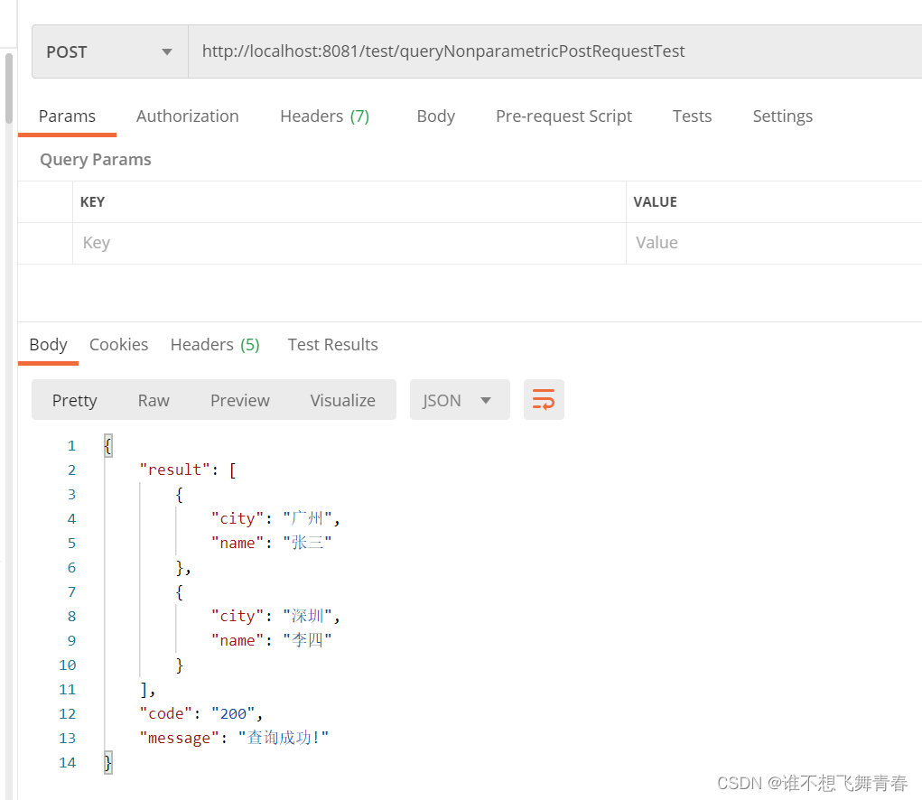Click the "code" key on line 12

pyautogui.click(x=166, y=713)
